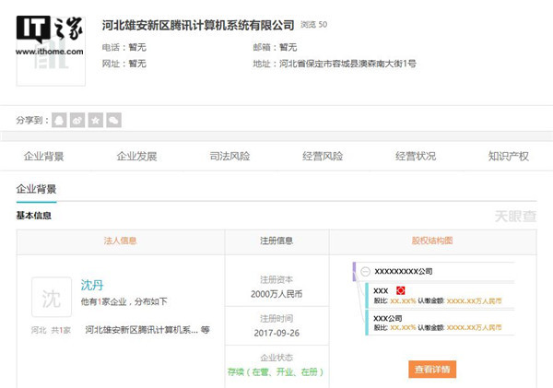
Task: Select the 法人信息 column header
Action: coord(120,241)
